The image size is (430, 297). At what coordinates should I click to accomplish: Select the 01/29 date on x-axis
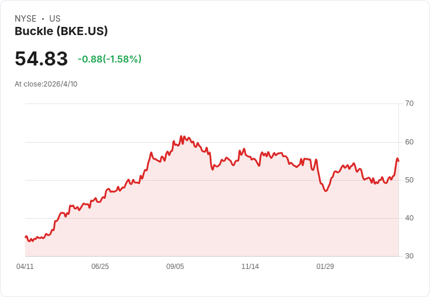(325, 267)
